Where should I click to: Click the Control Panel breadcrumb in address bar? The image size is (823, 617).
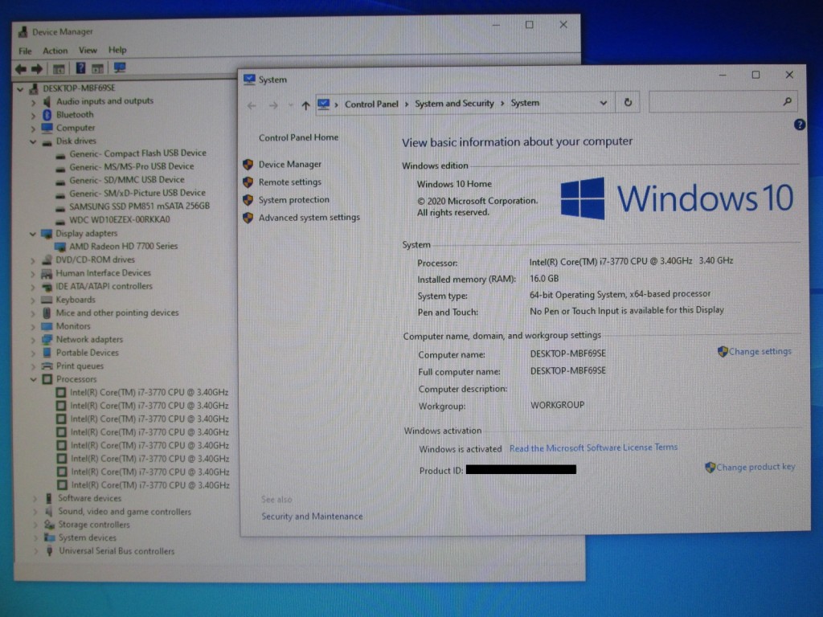coord(371,104)
